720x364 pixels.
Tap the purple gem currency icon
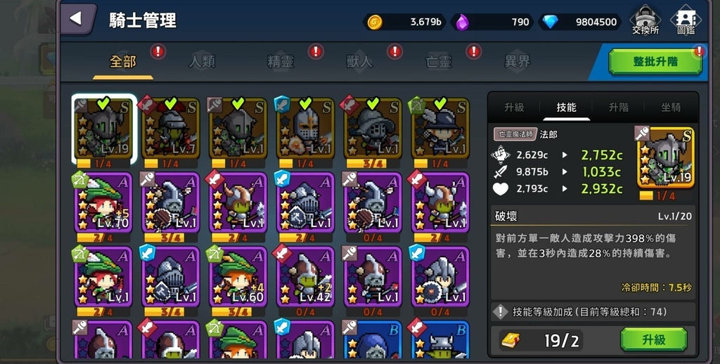pos(463,22)
